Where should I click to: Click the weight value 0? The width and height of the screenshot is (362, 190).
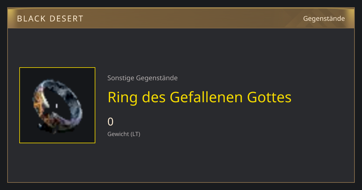point(110,122)
